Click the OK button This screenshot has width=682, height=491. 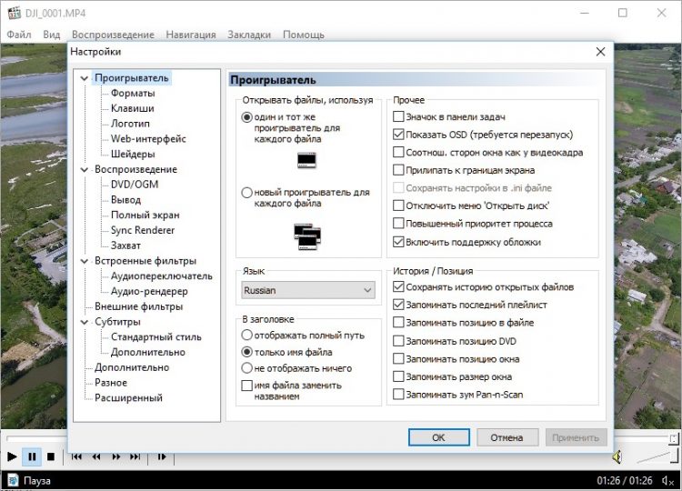pos(438,437)
